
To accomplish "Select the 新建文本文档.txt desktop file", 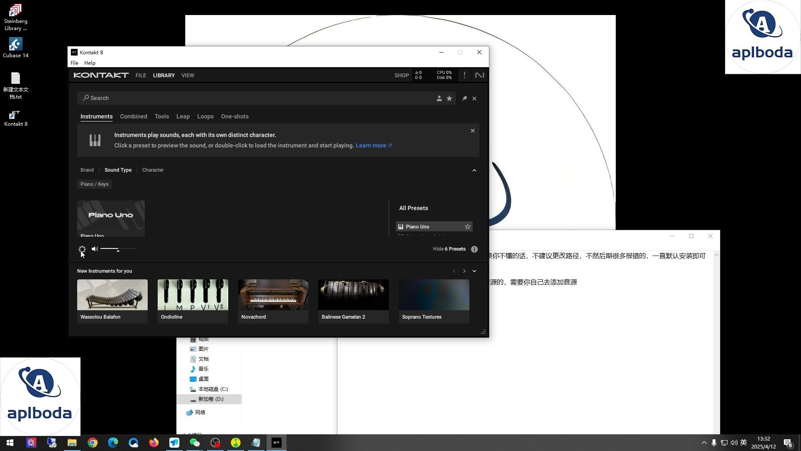I will tap(15, 86).
